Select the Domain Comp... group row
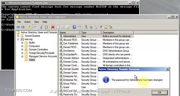Screen dimensions: 180x96 (96, 62)
